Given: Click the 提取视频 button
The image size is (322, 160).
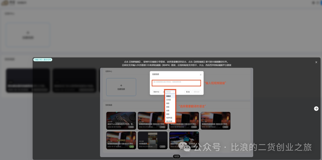Looking at the screenshot, I should (196, 92).
